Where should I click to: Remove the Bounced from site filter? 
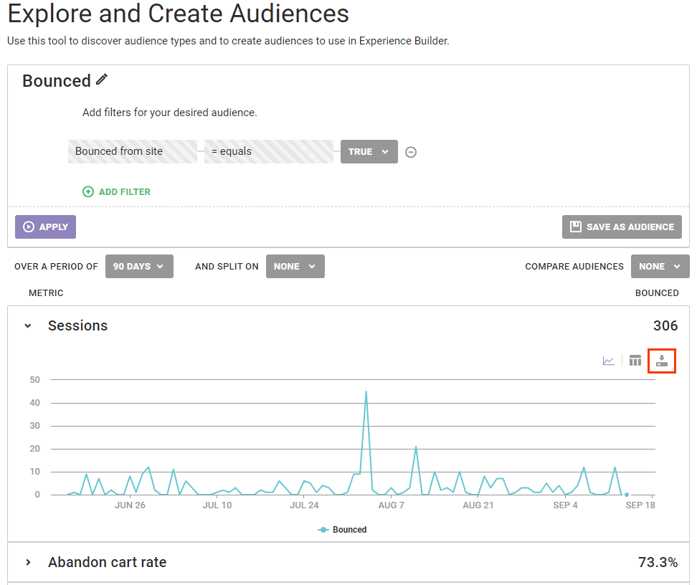(411, 152)
